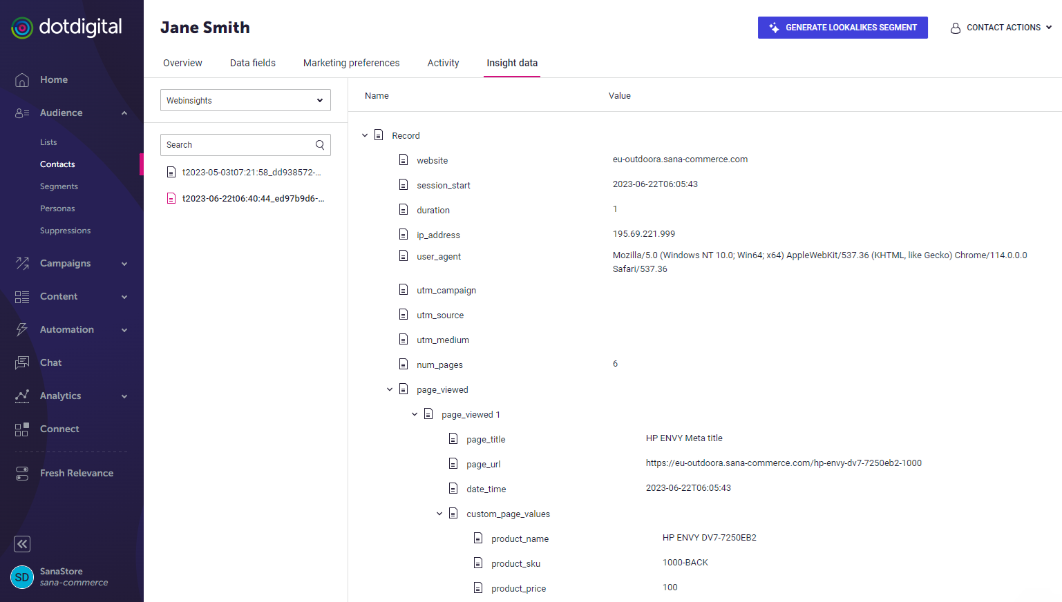Click the Connect grid icon
The image size is (1062, 602).
(x=22, y=429)
